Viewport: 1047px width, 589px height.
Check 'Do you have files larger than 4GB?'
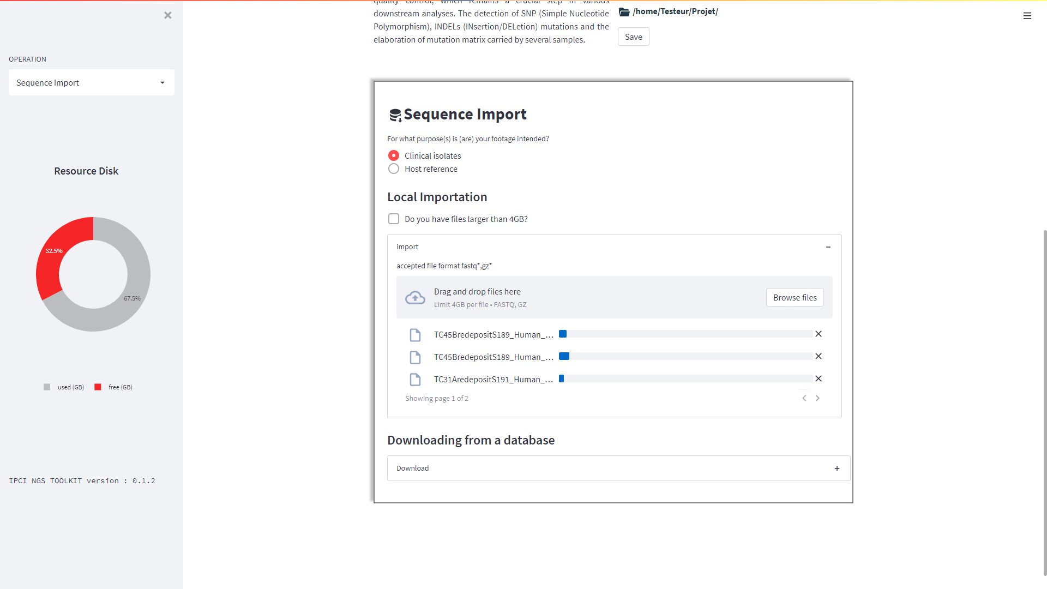[x=394, y=219]
